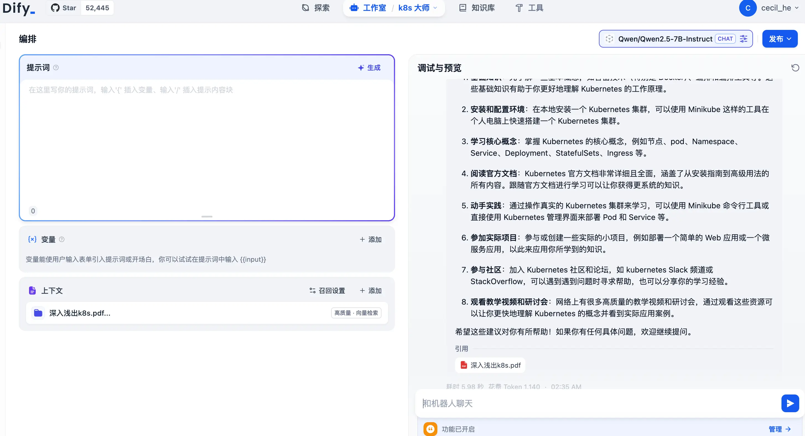Add context knowledge via 添加
Screen dimensions: 805x436
[x=371, y=290]
